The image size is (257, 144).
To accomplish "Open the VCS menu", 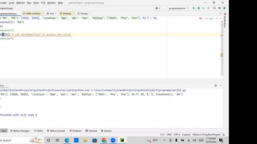I will [43, 3].
